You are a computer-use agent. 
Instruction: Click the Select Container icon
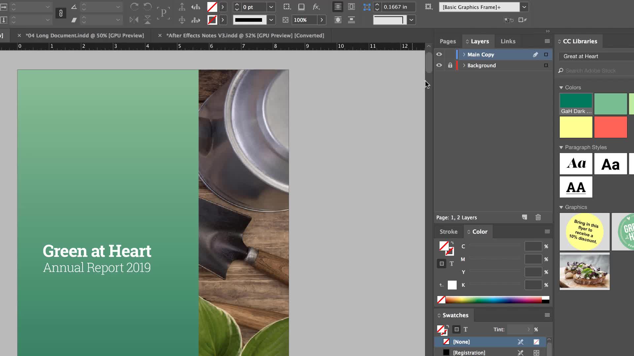182,7
